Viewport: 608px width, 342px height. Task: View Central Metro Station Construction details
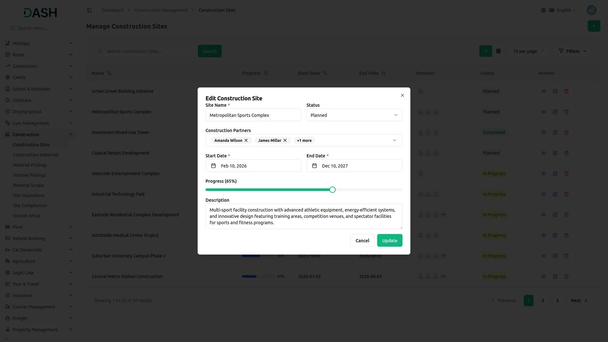[x=544, y=276]
